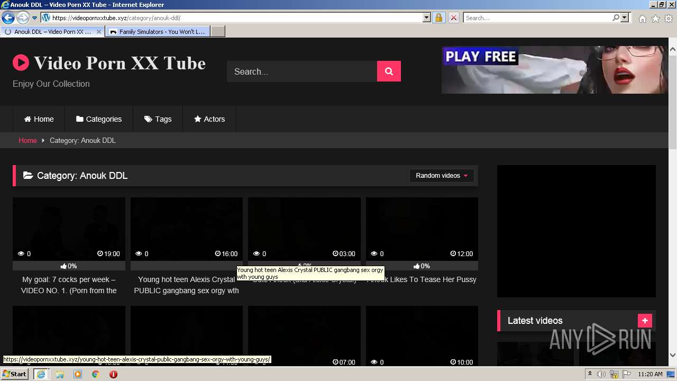This screenshot has width=677, height=381.
Task: Open the File Explorer taskbar icon
Action: (x=60, y=374)
